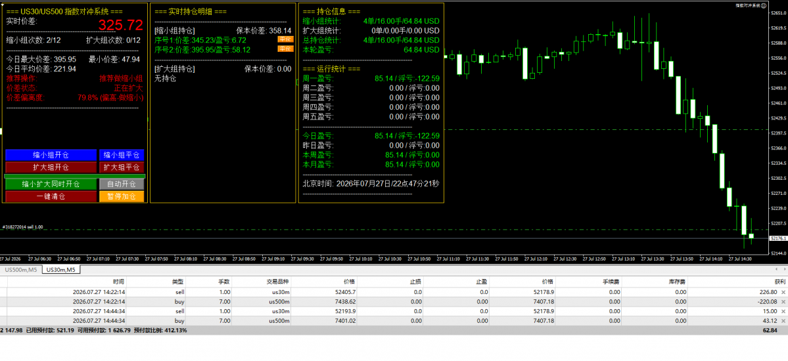Sort orders by the 手数 column header
The width and height of the screenshot is (788, 361).
223,282
